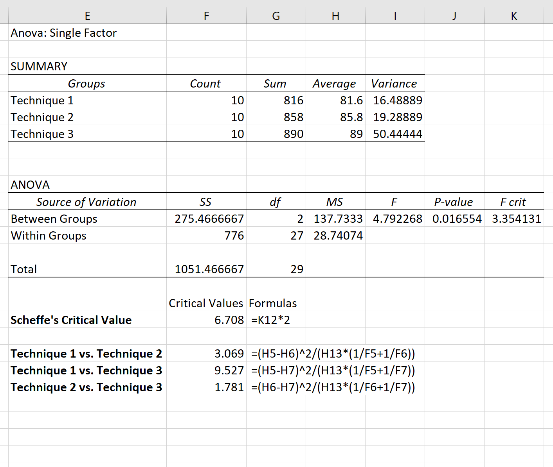Select Within Groups df value 27
Viewport: 553px width, 467px height.
point(276,235)
